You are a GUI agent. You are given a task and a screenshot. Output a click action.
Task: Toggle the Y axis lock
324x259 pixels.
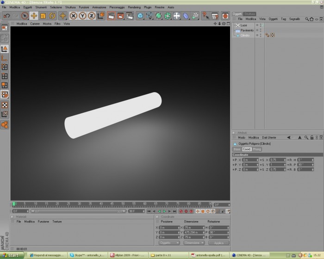(82, 16)
